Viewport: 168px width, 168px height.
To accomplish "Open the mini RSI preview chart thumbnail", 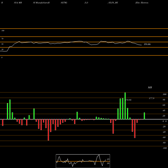I will pyautogui.click(x=83, y=161).
